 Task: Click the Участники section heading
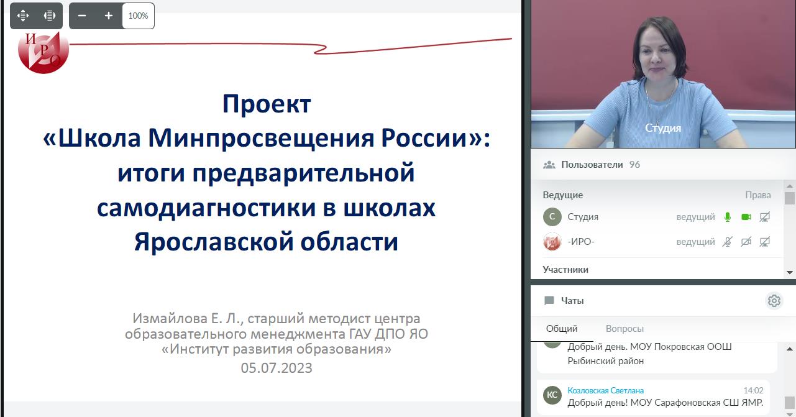(565, 270)
